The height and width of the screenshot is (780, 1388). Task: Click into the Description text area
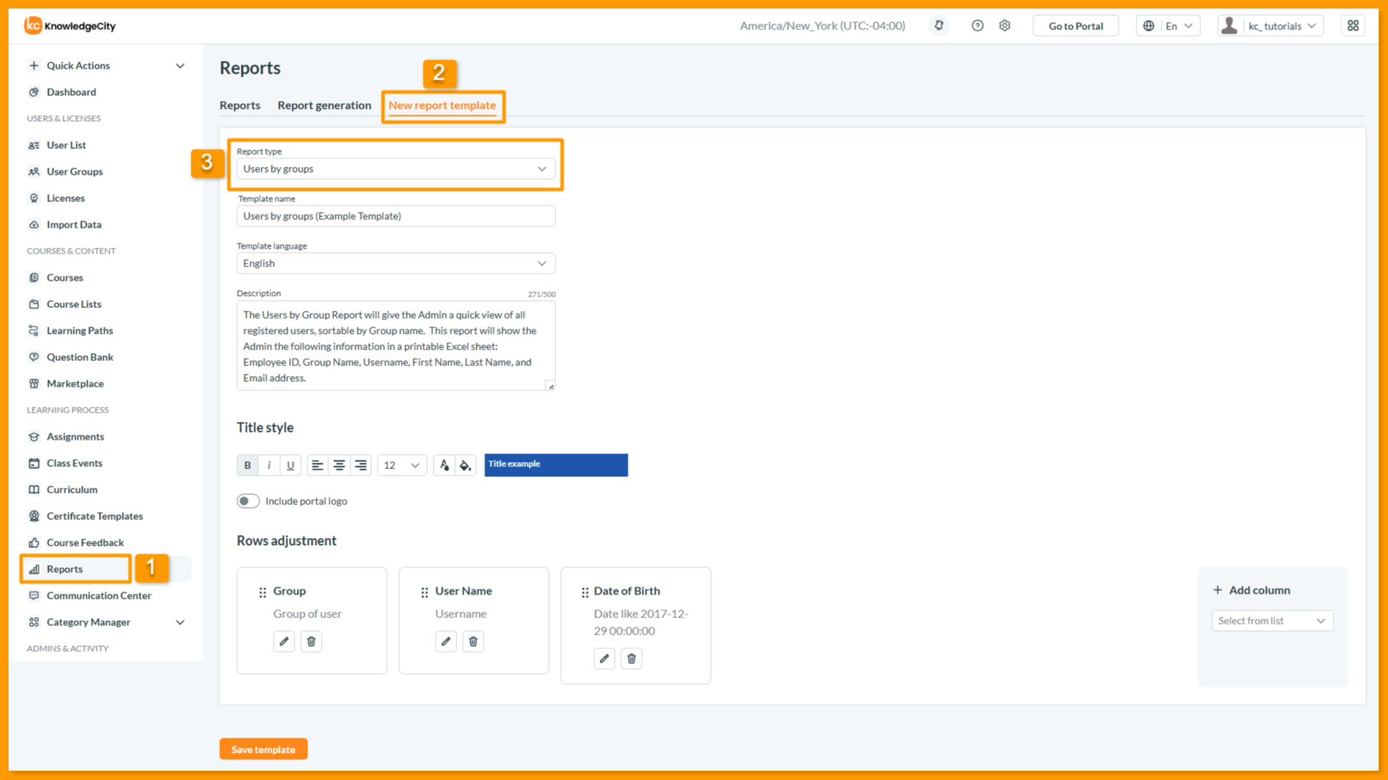pyautogui.click(x=396, y=346)
